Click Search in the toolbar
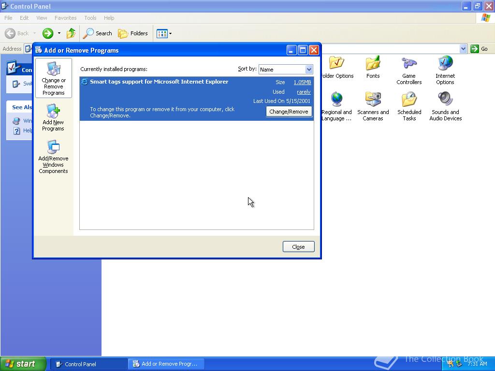This screenshot has height=371, width=495. click(x=97, y=33)
